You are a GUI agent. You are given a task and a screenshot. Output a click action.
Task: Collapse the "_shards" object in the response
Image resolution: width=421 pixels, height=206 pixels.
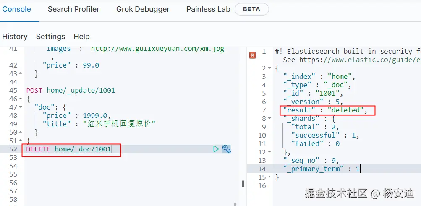point(270,119)
